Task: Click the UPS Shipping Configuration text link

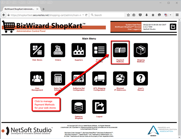Action: (x=99, y=89)
